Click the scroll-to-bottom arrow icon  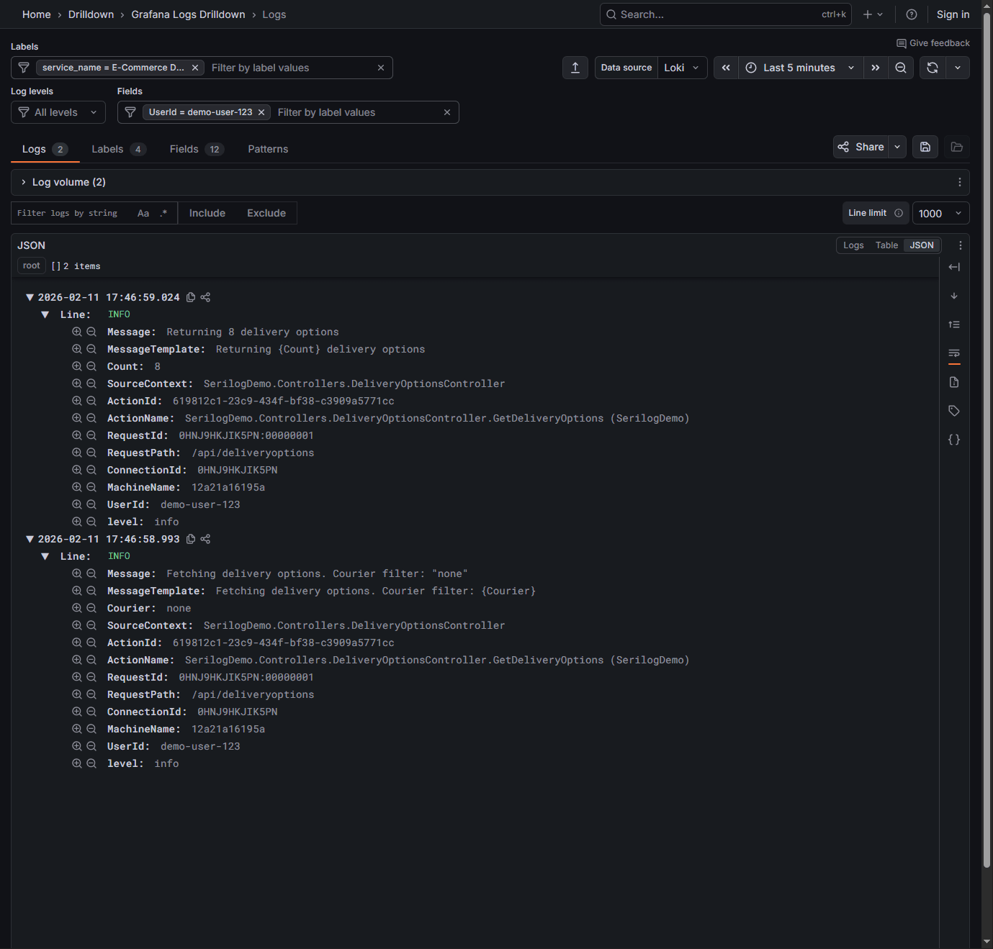pos(954,296)
